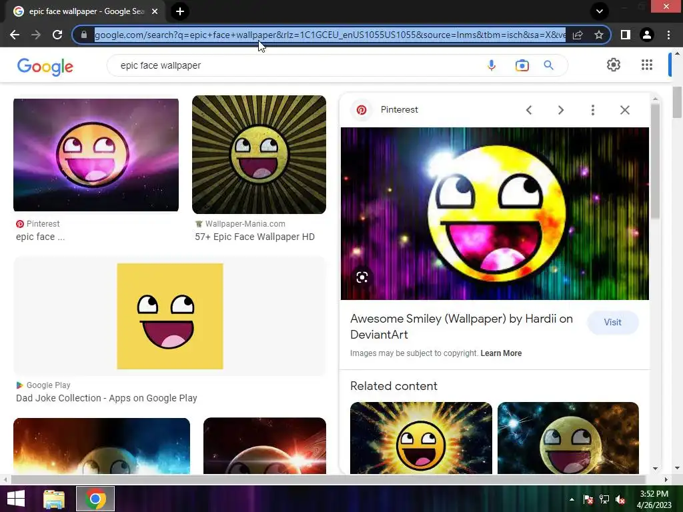
Task: Open the tab search dropdown arrow
Action: [600, 11]
